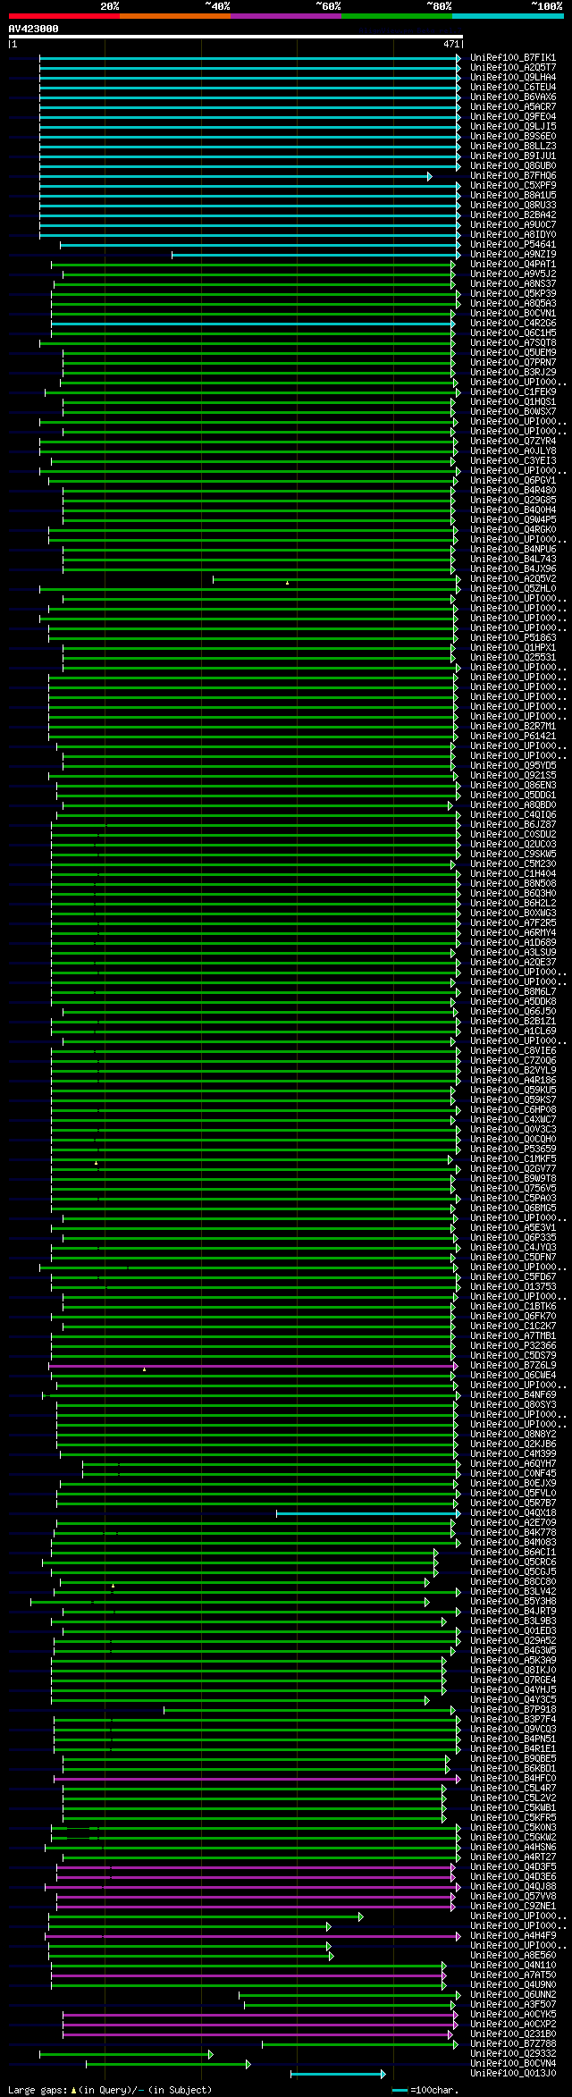Click the UniRef100_Q4RGK0 label
Viewport: 572px width, 2097px height.
513,530
